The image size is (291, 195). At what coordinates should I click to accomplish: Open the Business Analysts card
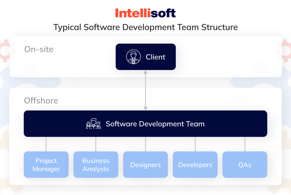point(96,164)
